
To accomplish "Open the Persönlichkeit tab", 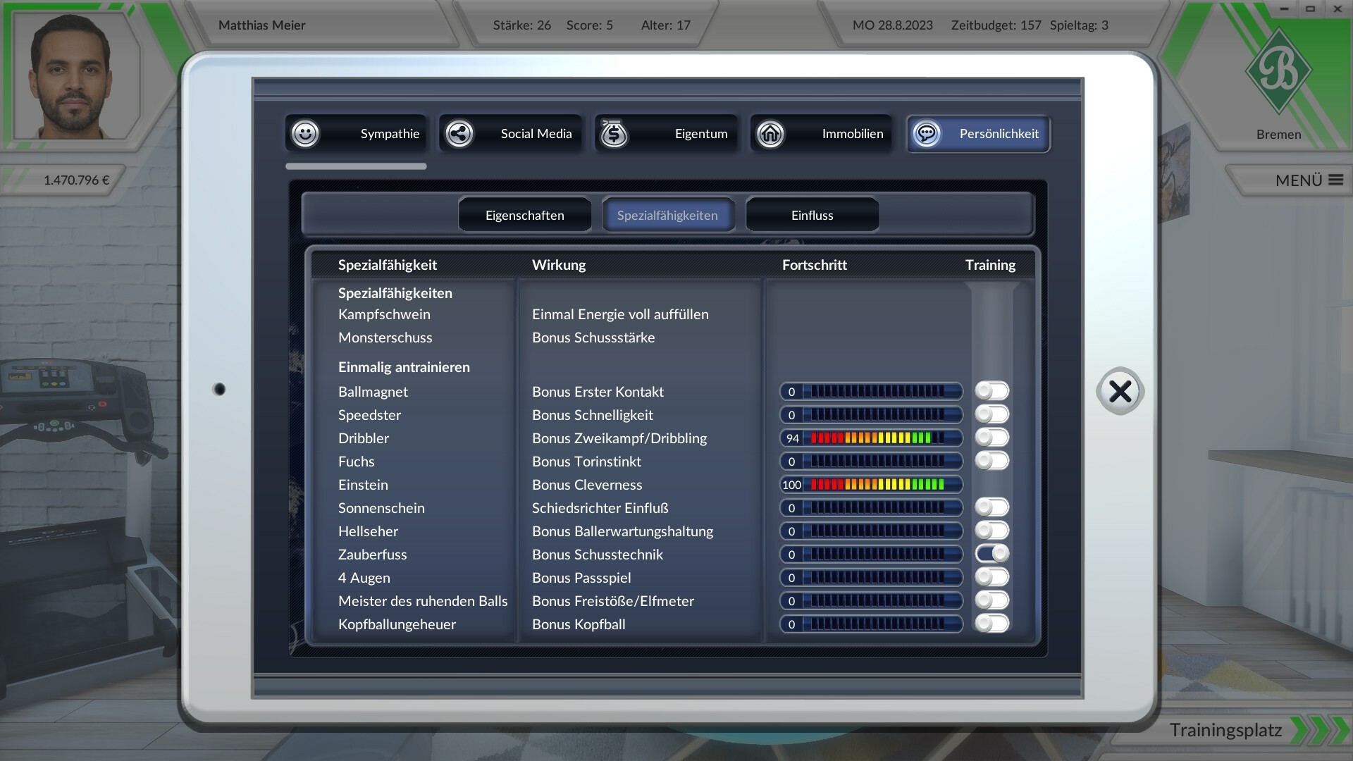I will 978,133.
